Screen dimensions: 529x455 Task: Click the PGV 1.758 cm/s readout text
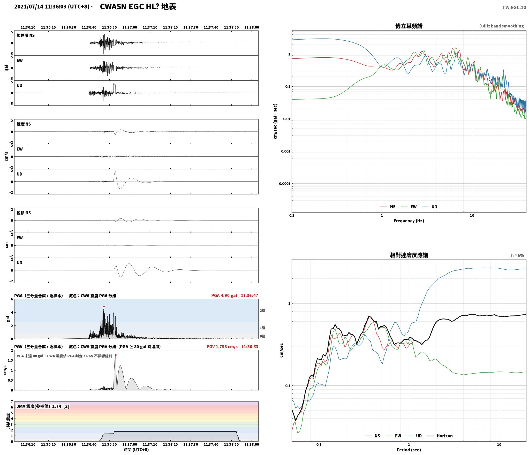222,347
